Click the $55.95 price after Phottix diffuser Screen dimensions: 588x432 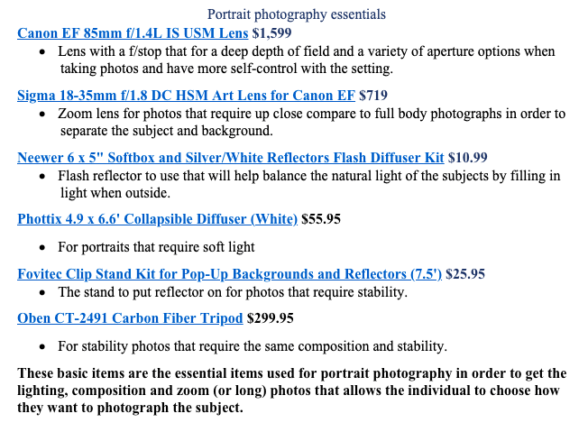(321, 219)
